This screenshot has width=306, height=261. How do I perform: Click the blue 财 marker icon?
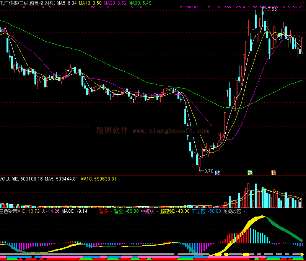coord(217,172)
